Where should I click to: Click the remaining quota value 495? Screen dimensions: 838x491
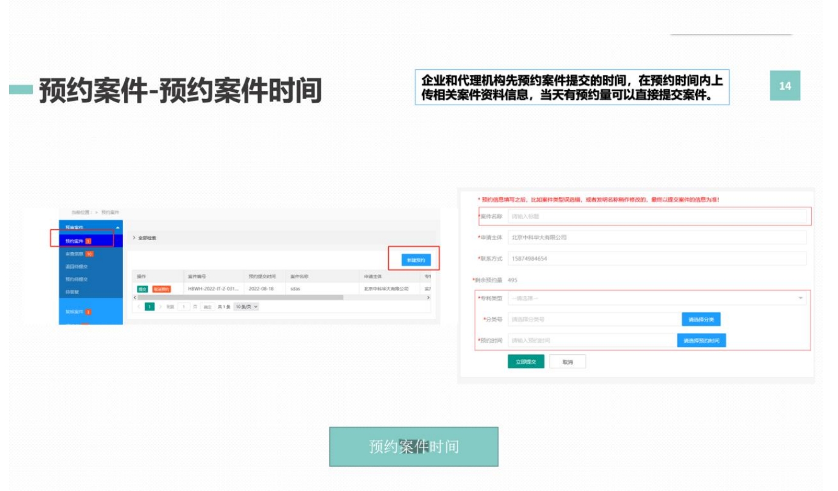pyautogui.click(x=513, y=280)
